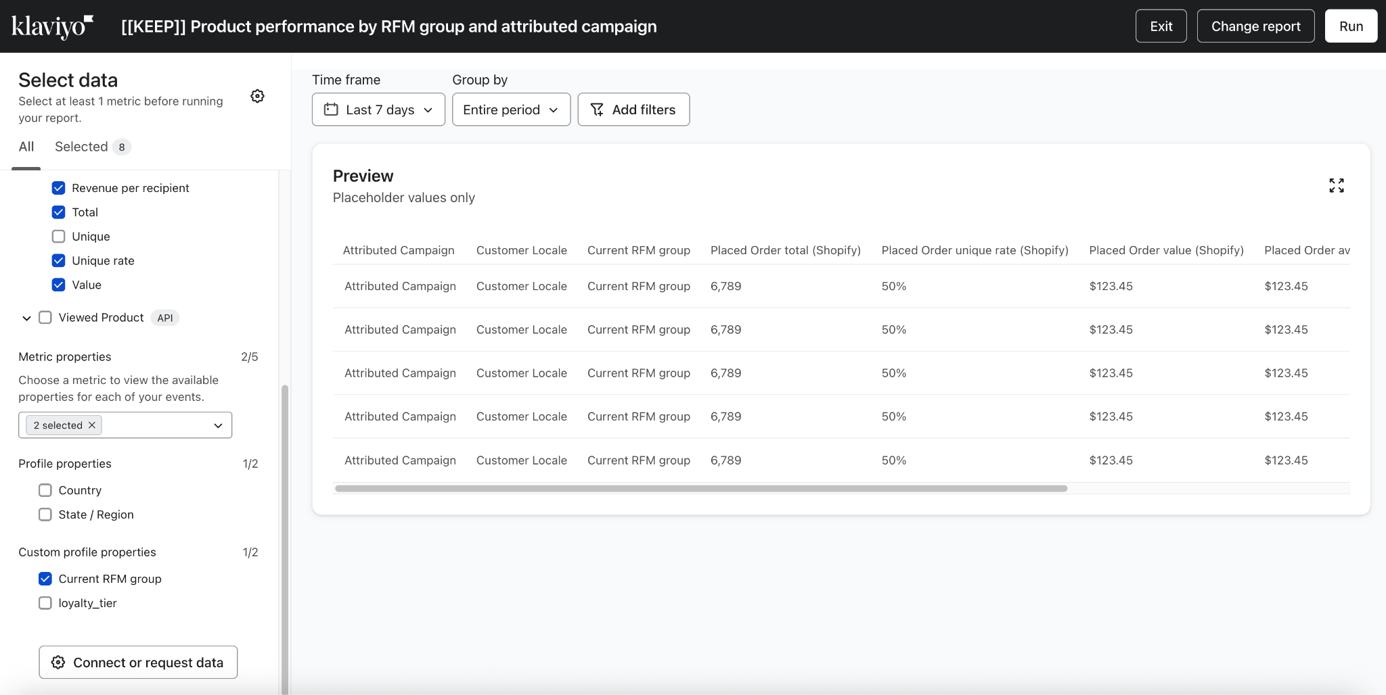Viewport: 1386px width, 695px height.
Task: Enable the Unique metric checkbox
Action: pyautogui.click(x=59, y=237)
